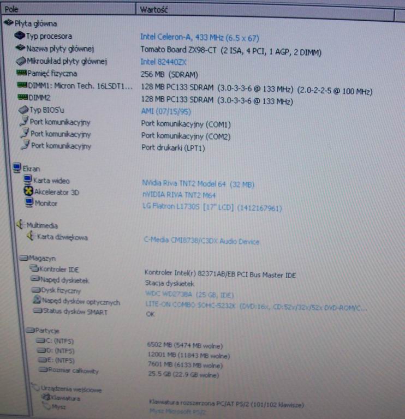Image resolution: width=405 pixels, height=419 pixels.
Task: Click the Wartość column header
Action: 265,10
